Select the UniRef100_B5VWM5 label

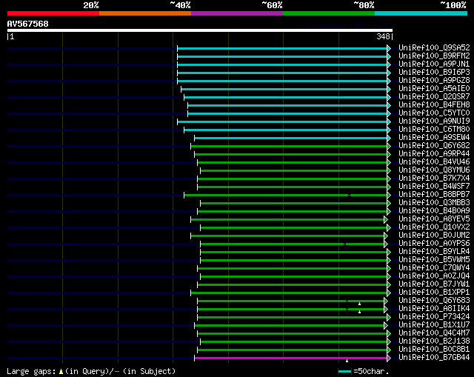[x=434, y=260]
